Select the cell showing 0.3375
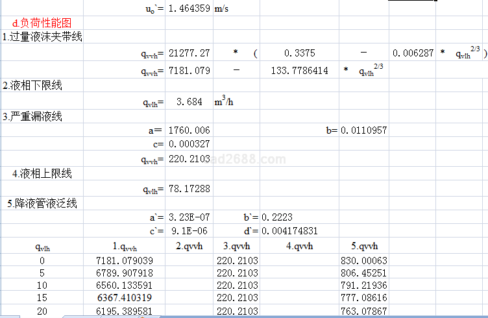 (299, 53)
